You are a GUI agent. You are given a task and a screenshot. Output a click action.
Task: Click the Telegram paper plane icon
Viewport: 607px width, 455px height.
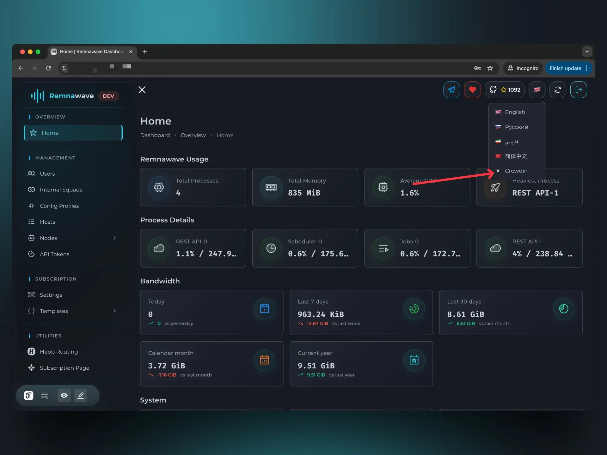pos(451,90)
